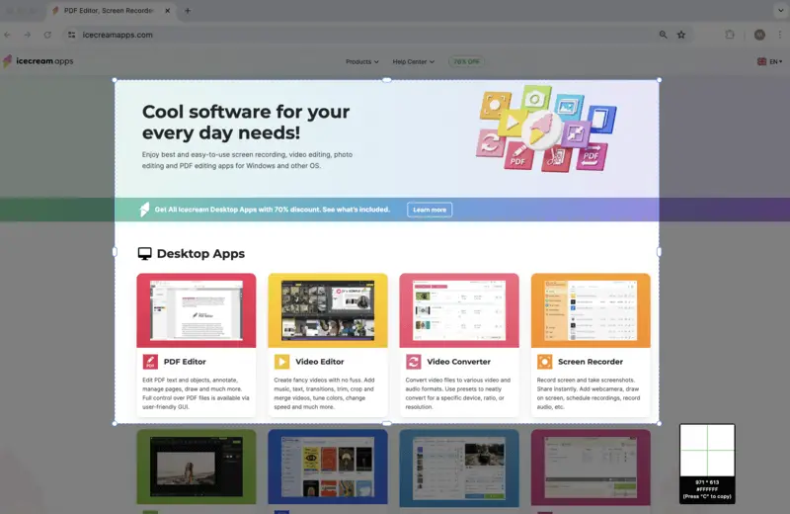
Task: Open the Video Converter title link
Action: click(x=458, y=362)
